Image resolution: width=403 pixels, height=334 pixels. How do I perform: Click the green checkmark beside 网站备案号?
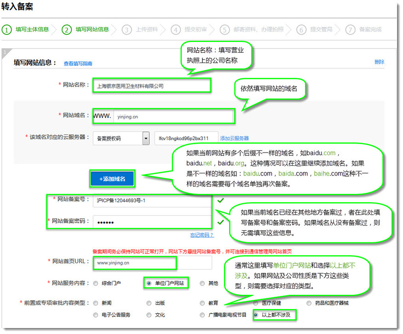pos(221,200)
